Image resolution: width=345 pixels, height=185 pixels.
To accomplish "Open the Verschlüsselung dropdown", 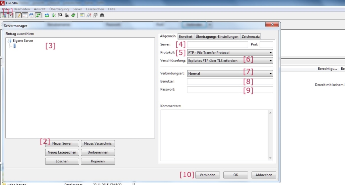I will (230, 60).
